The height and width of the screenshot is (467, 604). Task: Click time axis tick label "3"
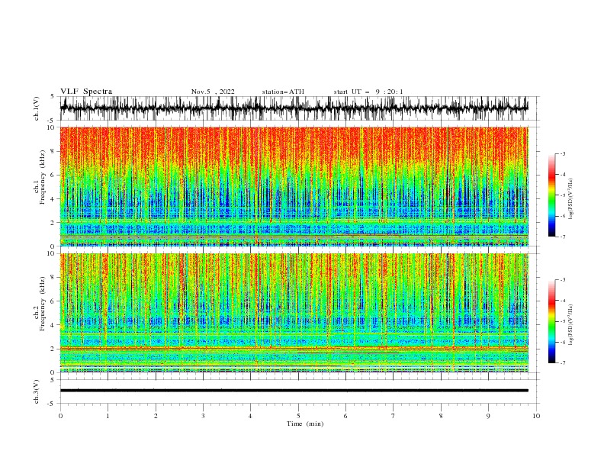(204, 416)
